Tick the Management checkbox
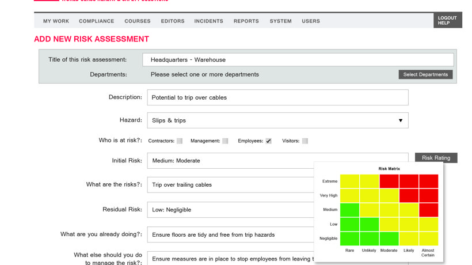Image resolution: width=472 pixels, height=265 pixels. click(x=225, y=141)
